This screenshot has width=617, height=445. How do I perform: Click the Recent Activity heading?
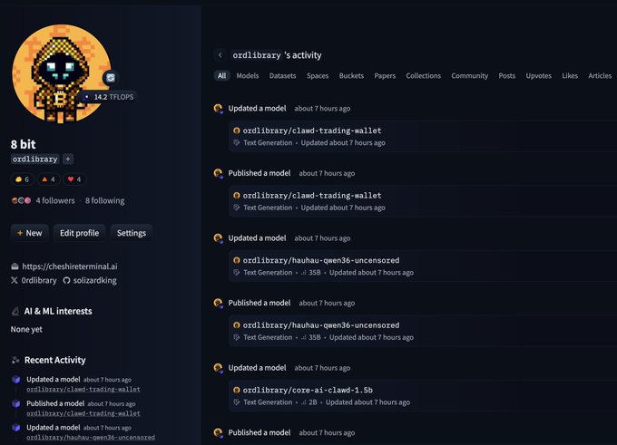click(54, 360)
